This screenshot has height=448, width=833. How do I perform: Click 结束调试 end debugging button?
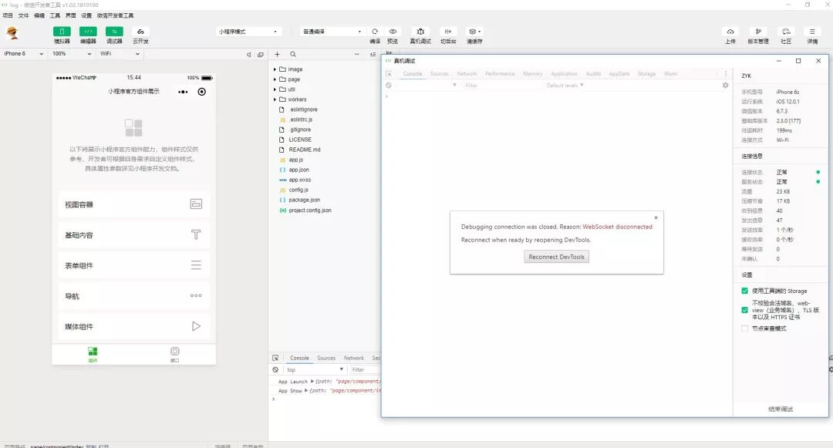click(x=781, y=409)
